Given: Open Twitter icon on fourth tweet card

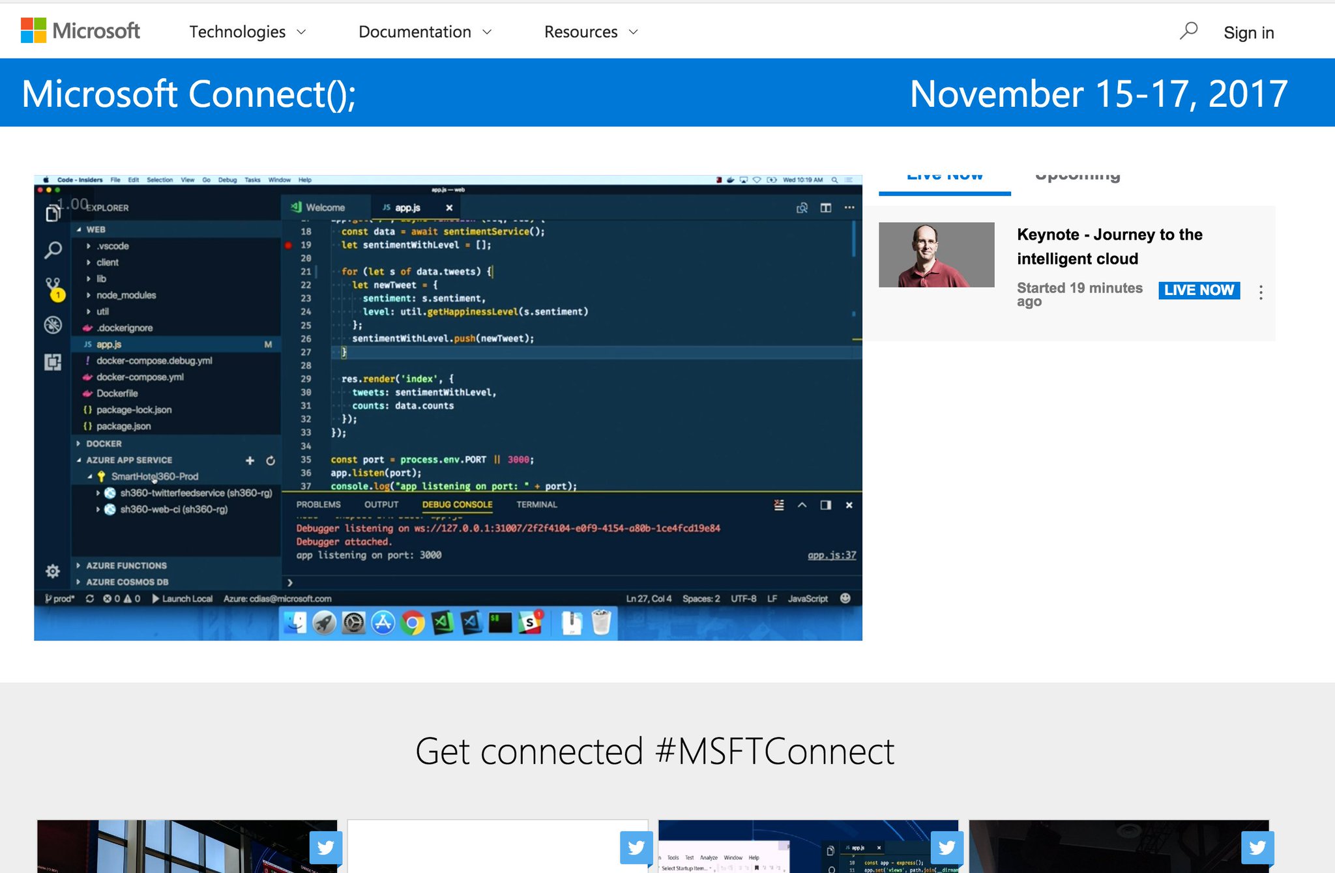Looking at the screenshot, I should pyautogui.click(x=1257, y=847).
